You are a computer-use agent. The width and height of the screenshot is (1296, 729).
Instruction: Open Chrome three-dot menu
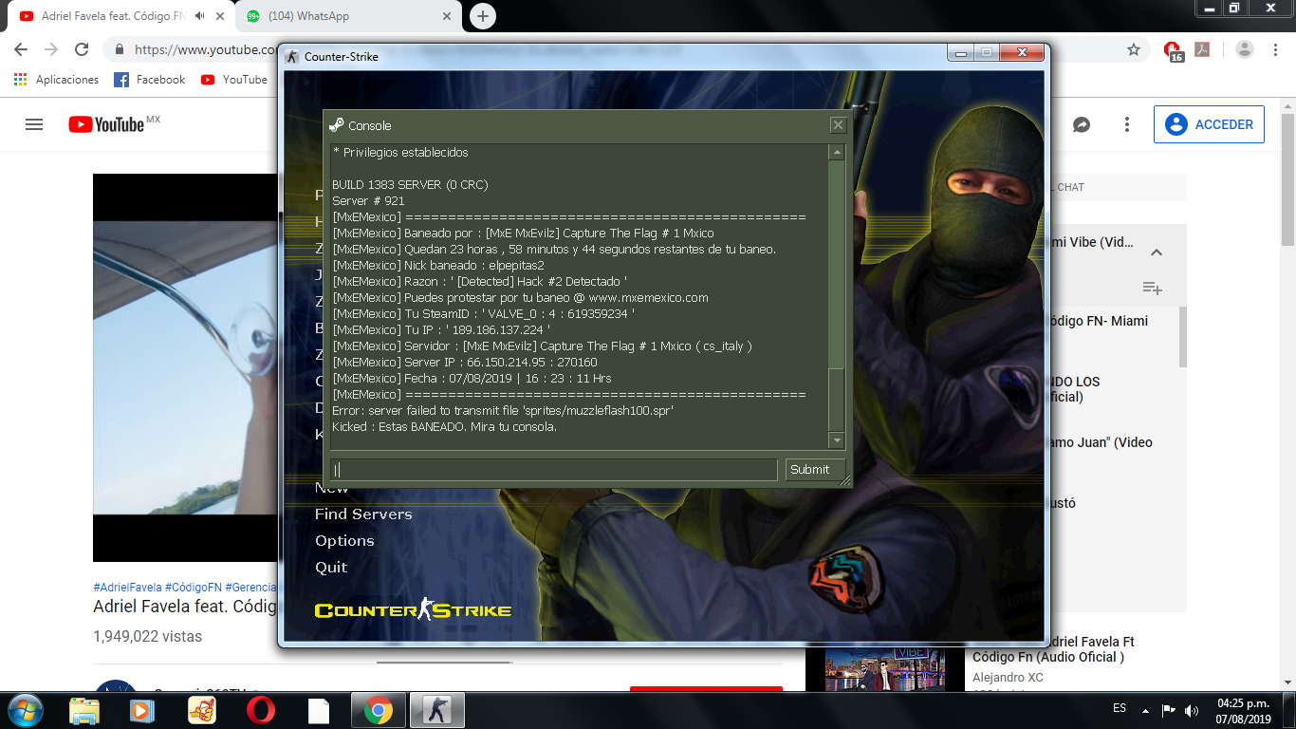pos(1277,49)
